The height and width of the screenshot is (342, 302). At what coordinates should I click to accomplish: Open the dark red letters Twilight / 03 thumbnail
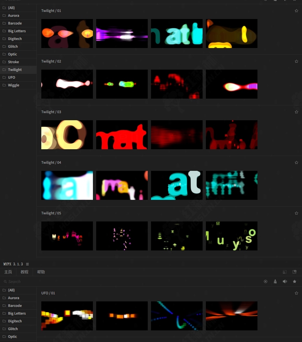(231, 134)
